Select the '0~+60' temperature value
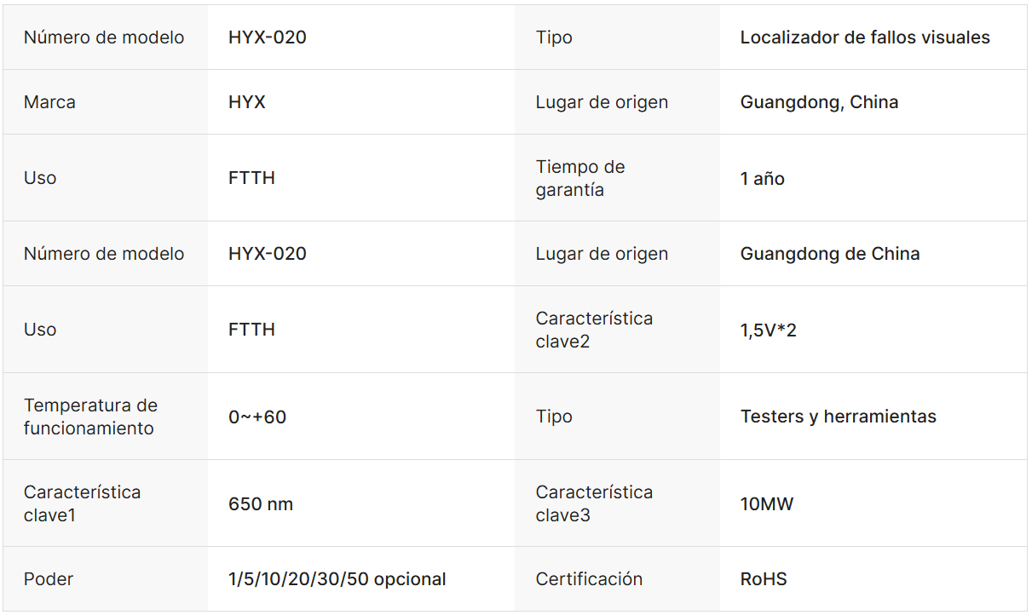Viewport: 1032px width, 615px height. (x=257, y=417)
